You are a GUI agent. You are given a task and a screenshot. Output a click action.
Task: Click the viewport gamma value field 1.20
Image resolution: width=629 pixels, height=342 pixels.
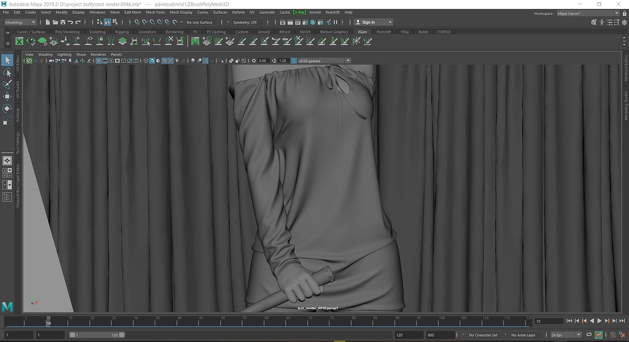point(283,61)
